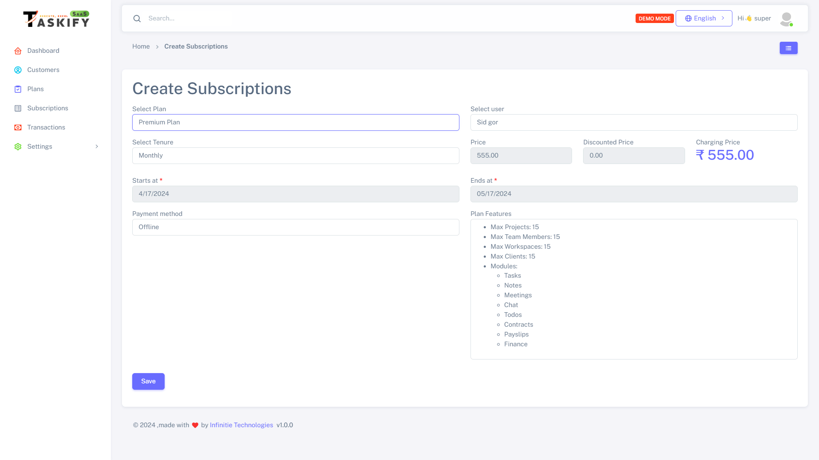Viewport: 819px width, 460px height.
Task: Click the Settings gear icon
Action: tap(18, 147)
